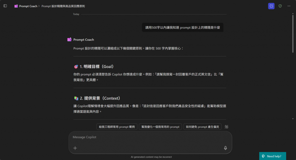Toggle the sidebar panel icon
Screen dimensions: 296x160
point(5,6)
